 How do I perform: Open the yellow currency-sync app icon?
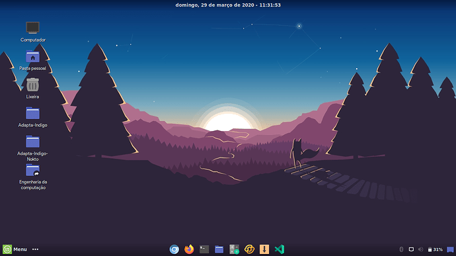pos(249,249)
